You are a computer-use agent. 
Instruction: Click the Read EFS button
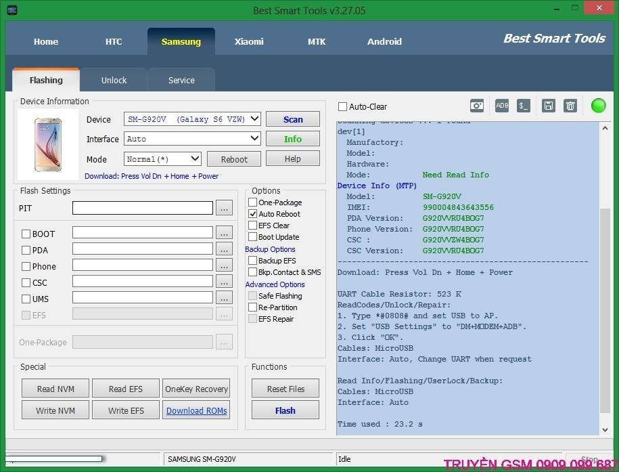126,389
